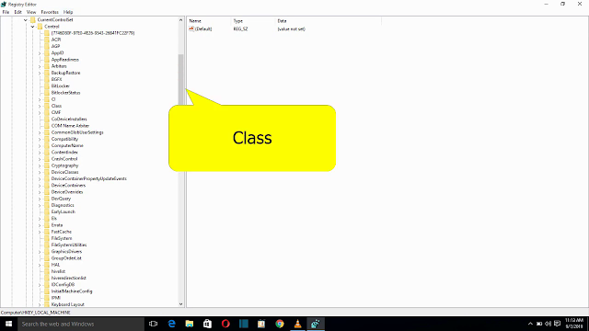589x331 pixels.
Task: Select the CrashControl key label
Action: coord(64,159)
